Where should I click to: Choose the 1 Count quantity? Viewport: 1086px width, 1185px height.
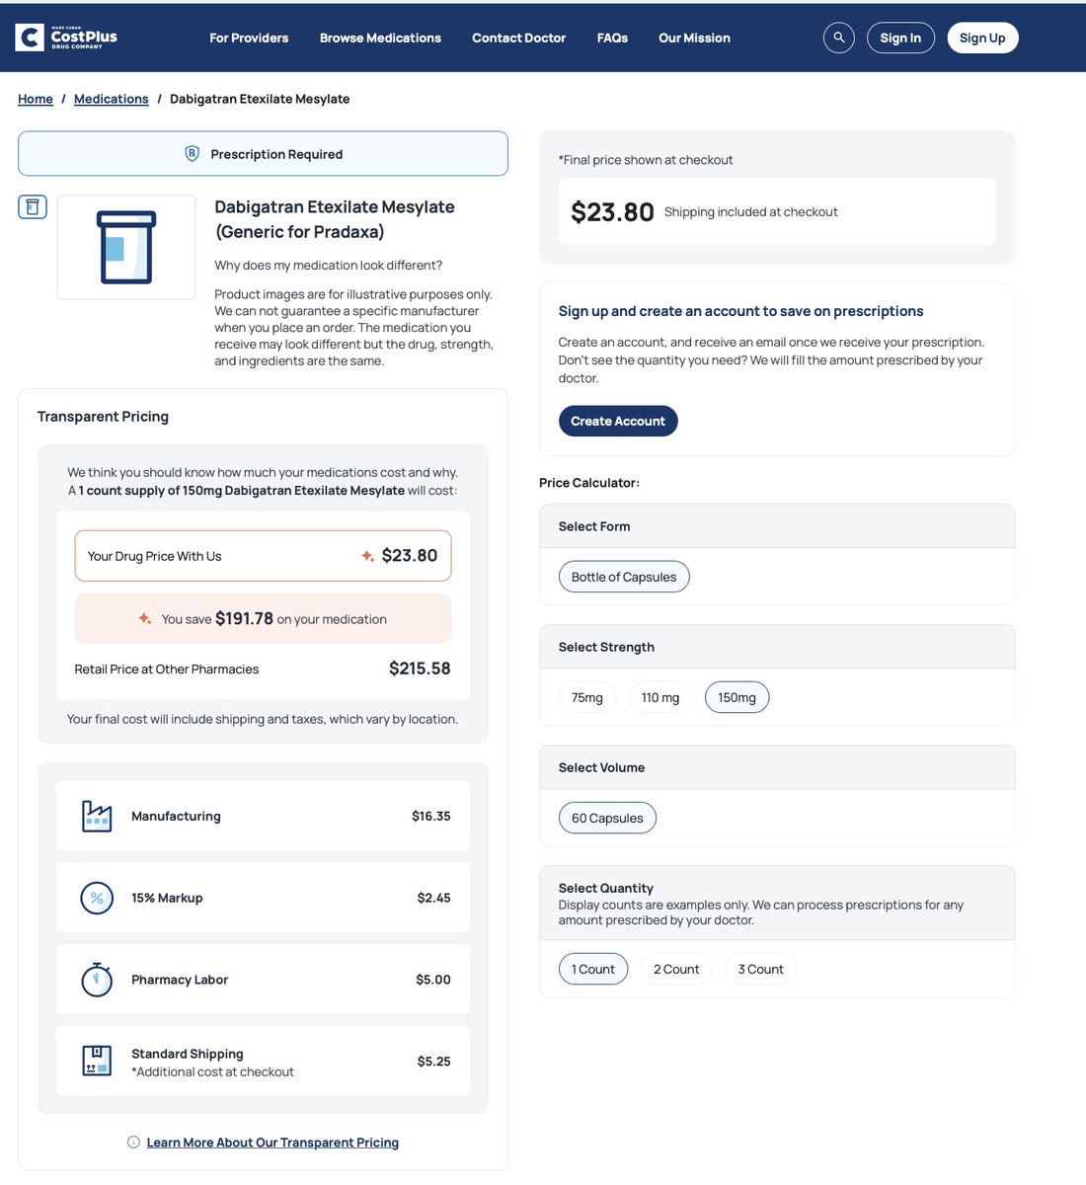click(593, 969)
